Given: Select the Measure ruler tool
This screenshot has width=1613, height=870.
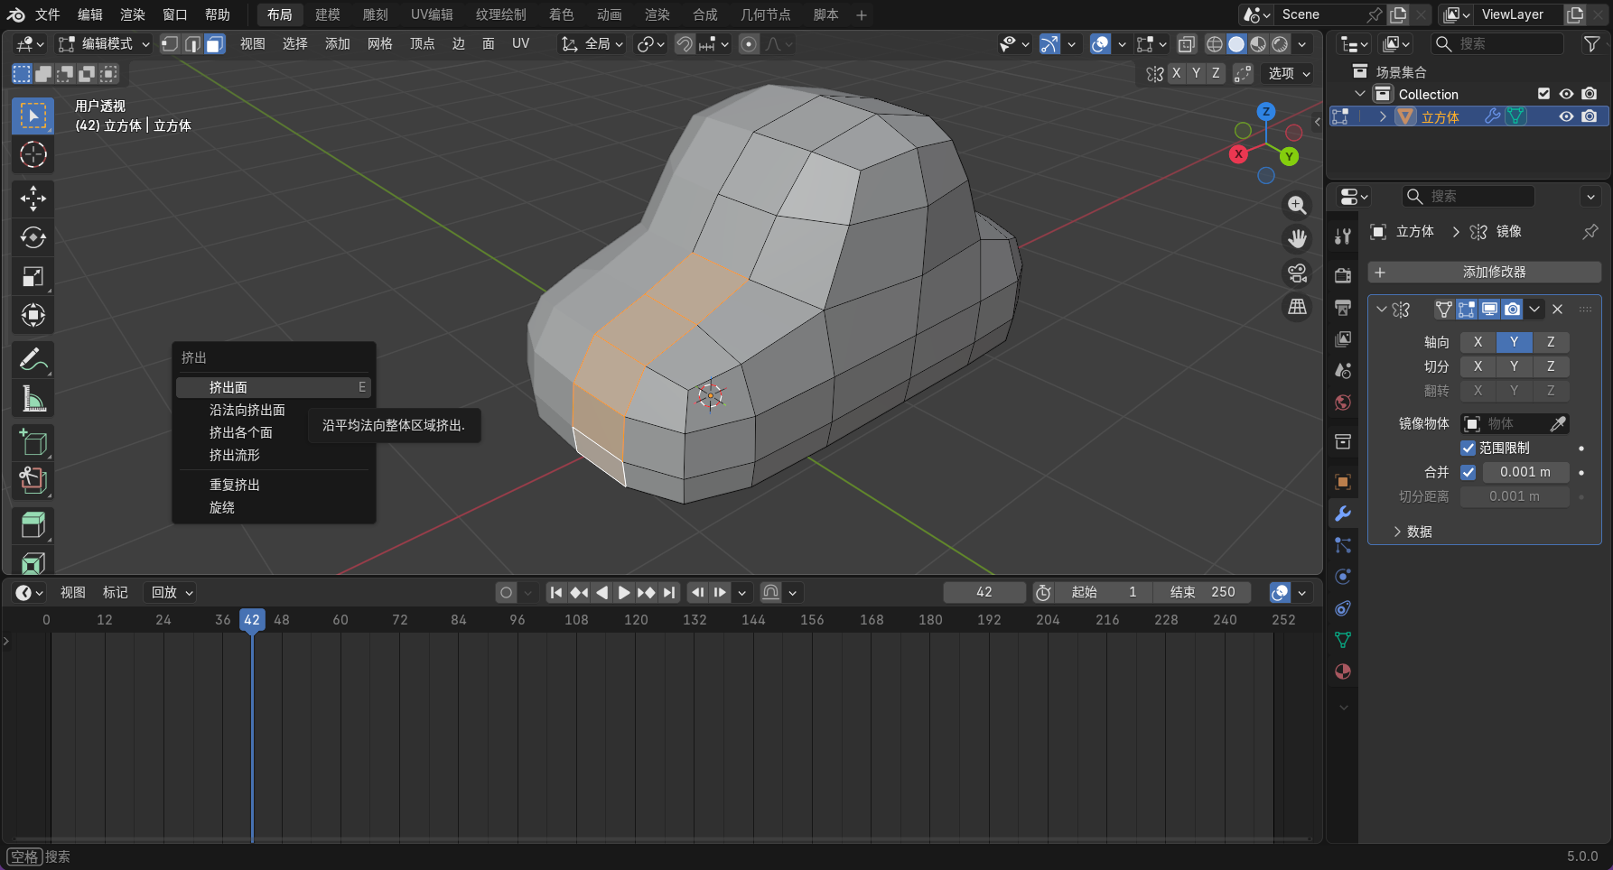Looking at the screenshot, I should [33, 399].
